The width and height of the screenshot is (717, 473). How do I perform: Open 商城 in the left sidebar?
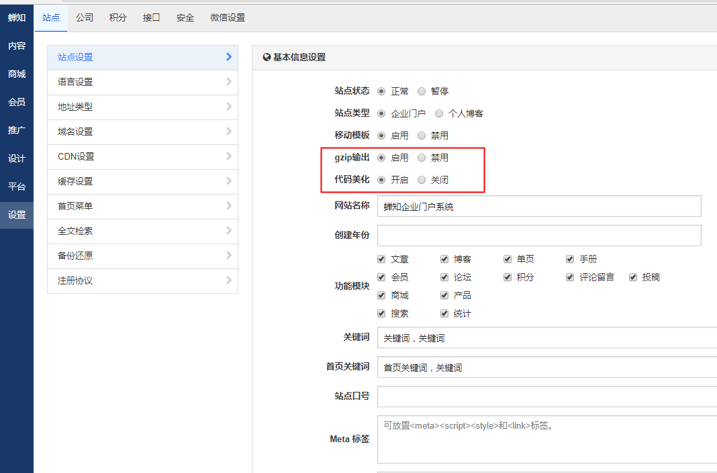[17, 74]
